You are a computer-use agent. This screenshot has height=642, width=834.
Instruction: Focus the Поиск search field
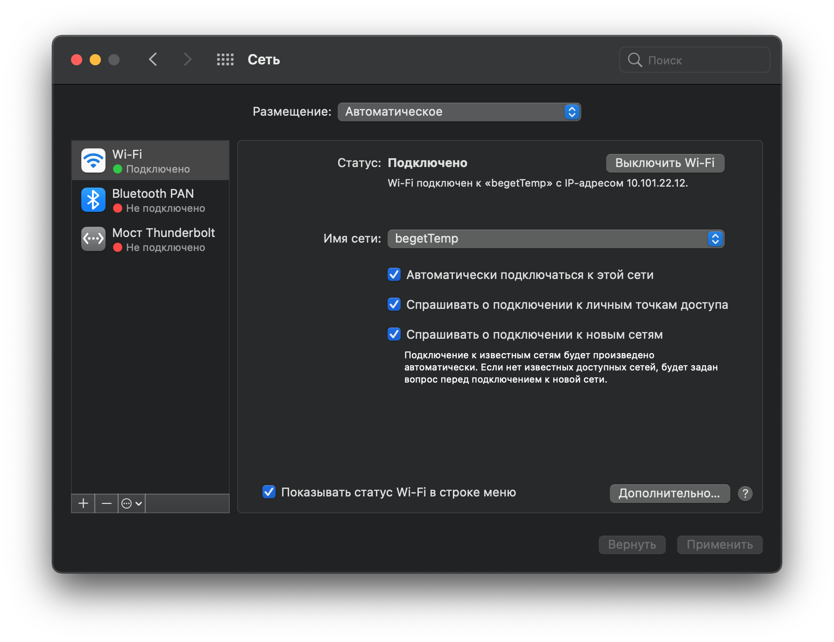(x=694, y=60)
